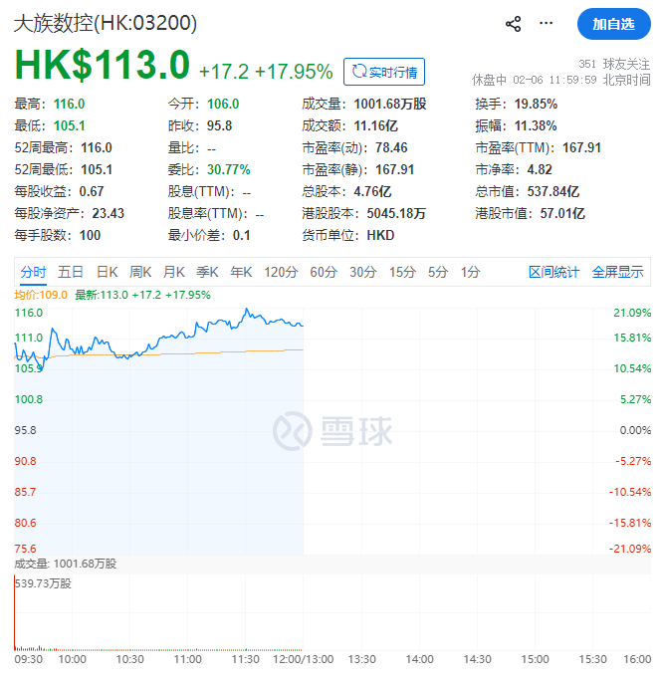
Task: Click the 市净率 value 4.82
Action: [540, 169]
